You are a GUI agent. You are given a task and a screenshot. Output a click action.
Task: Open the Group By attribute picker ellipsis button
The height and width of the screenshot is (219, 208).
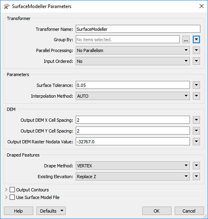point(186,40)
